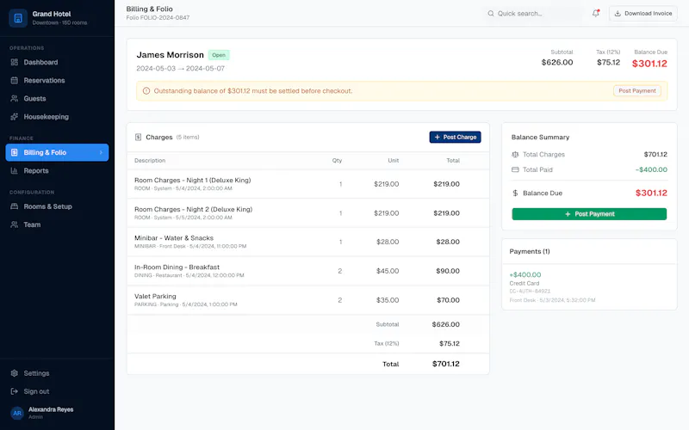Click the Qty column header

pyautogui.click(x=337, y=161)
